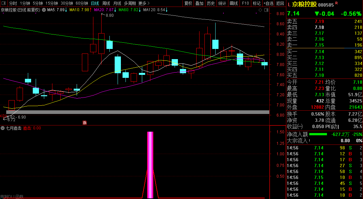Click the magenta signal bar in 七月追击
Image resolution: width=363 pixels, height=199 pixels.
tap(150, 164)
